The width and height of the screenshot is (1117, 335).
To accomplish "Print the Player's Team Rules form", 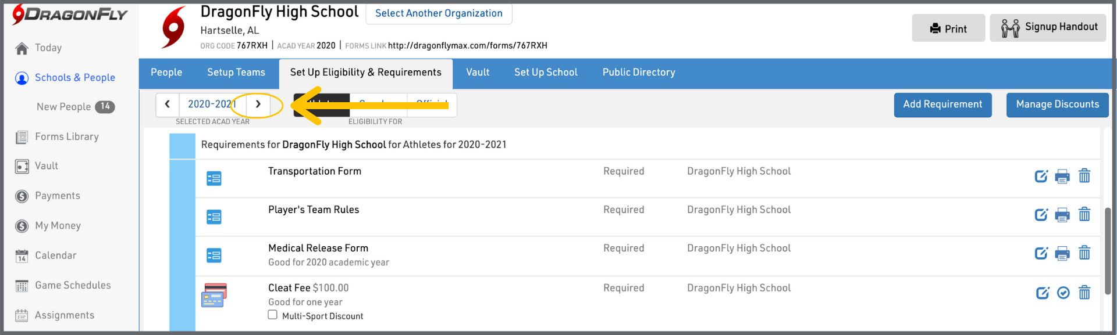I will click(x=1062, y=215).
